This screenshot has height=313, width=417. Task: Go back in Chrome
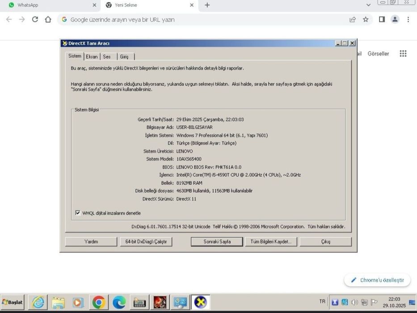[9, 19]
